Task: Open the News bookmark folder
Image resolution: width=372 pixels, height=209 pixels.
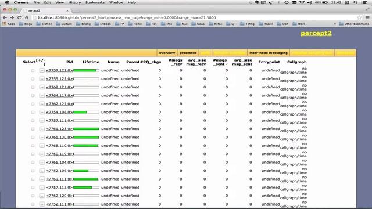Action: pos(198,24)
